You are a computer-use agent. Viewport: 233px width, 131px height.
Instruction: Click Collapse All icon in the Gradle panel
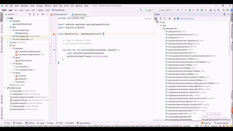click(165, 19)
